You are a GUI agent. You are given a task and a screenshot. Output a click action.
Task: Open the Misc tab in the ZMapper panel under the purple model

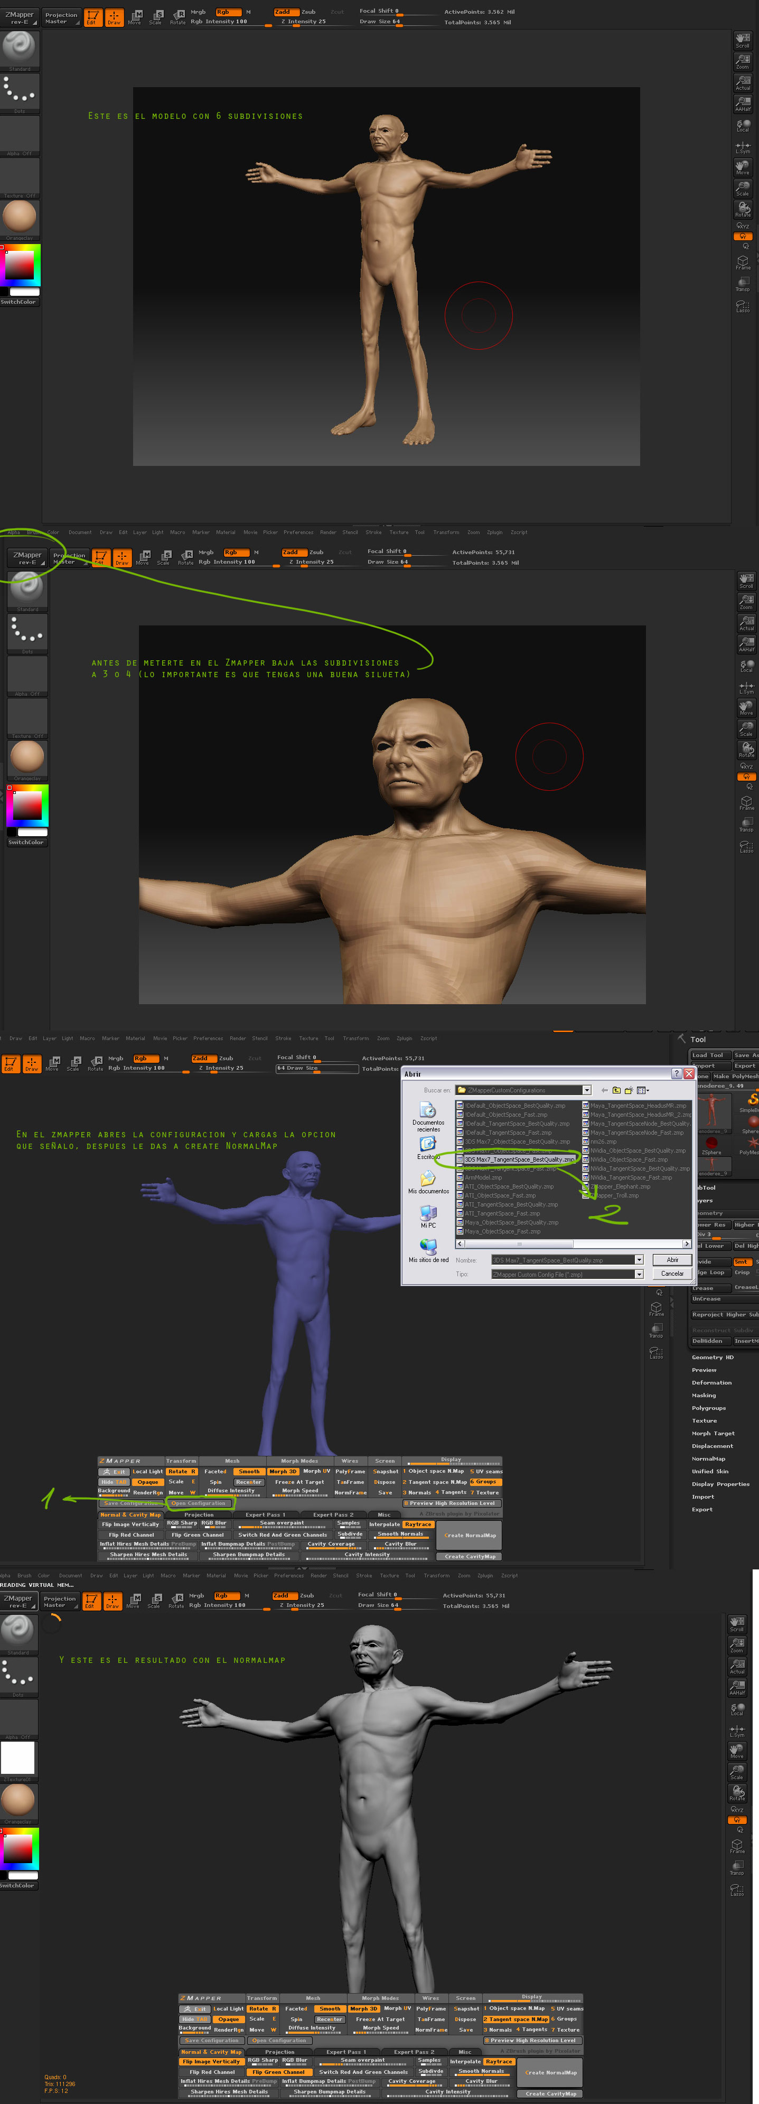(x=384, y=1515)
